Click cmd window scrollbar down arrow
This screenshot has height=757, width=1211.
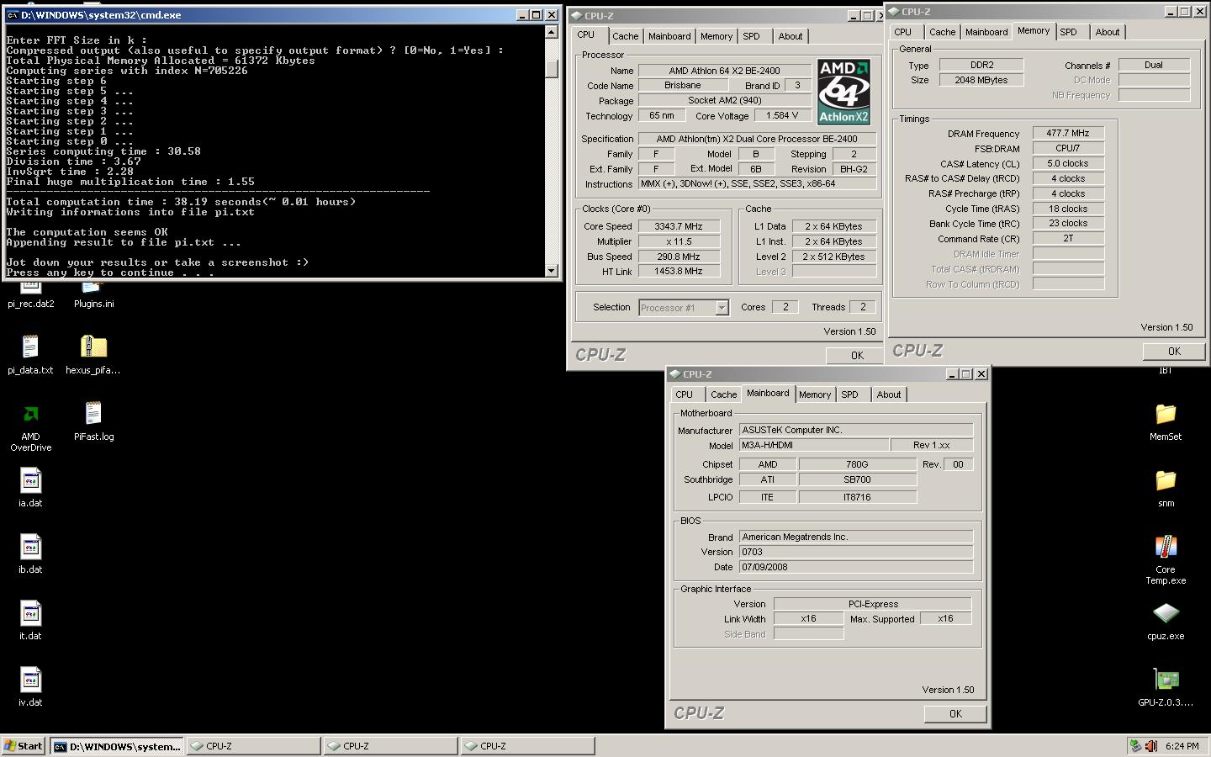(552, 271)
